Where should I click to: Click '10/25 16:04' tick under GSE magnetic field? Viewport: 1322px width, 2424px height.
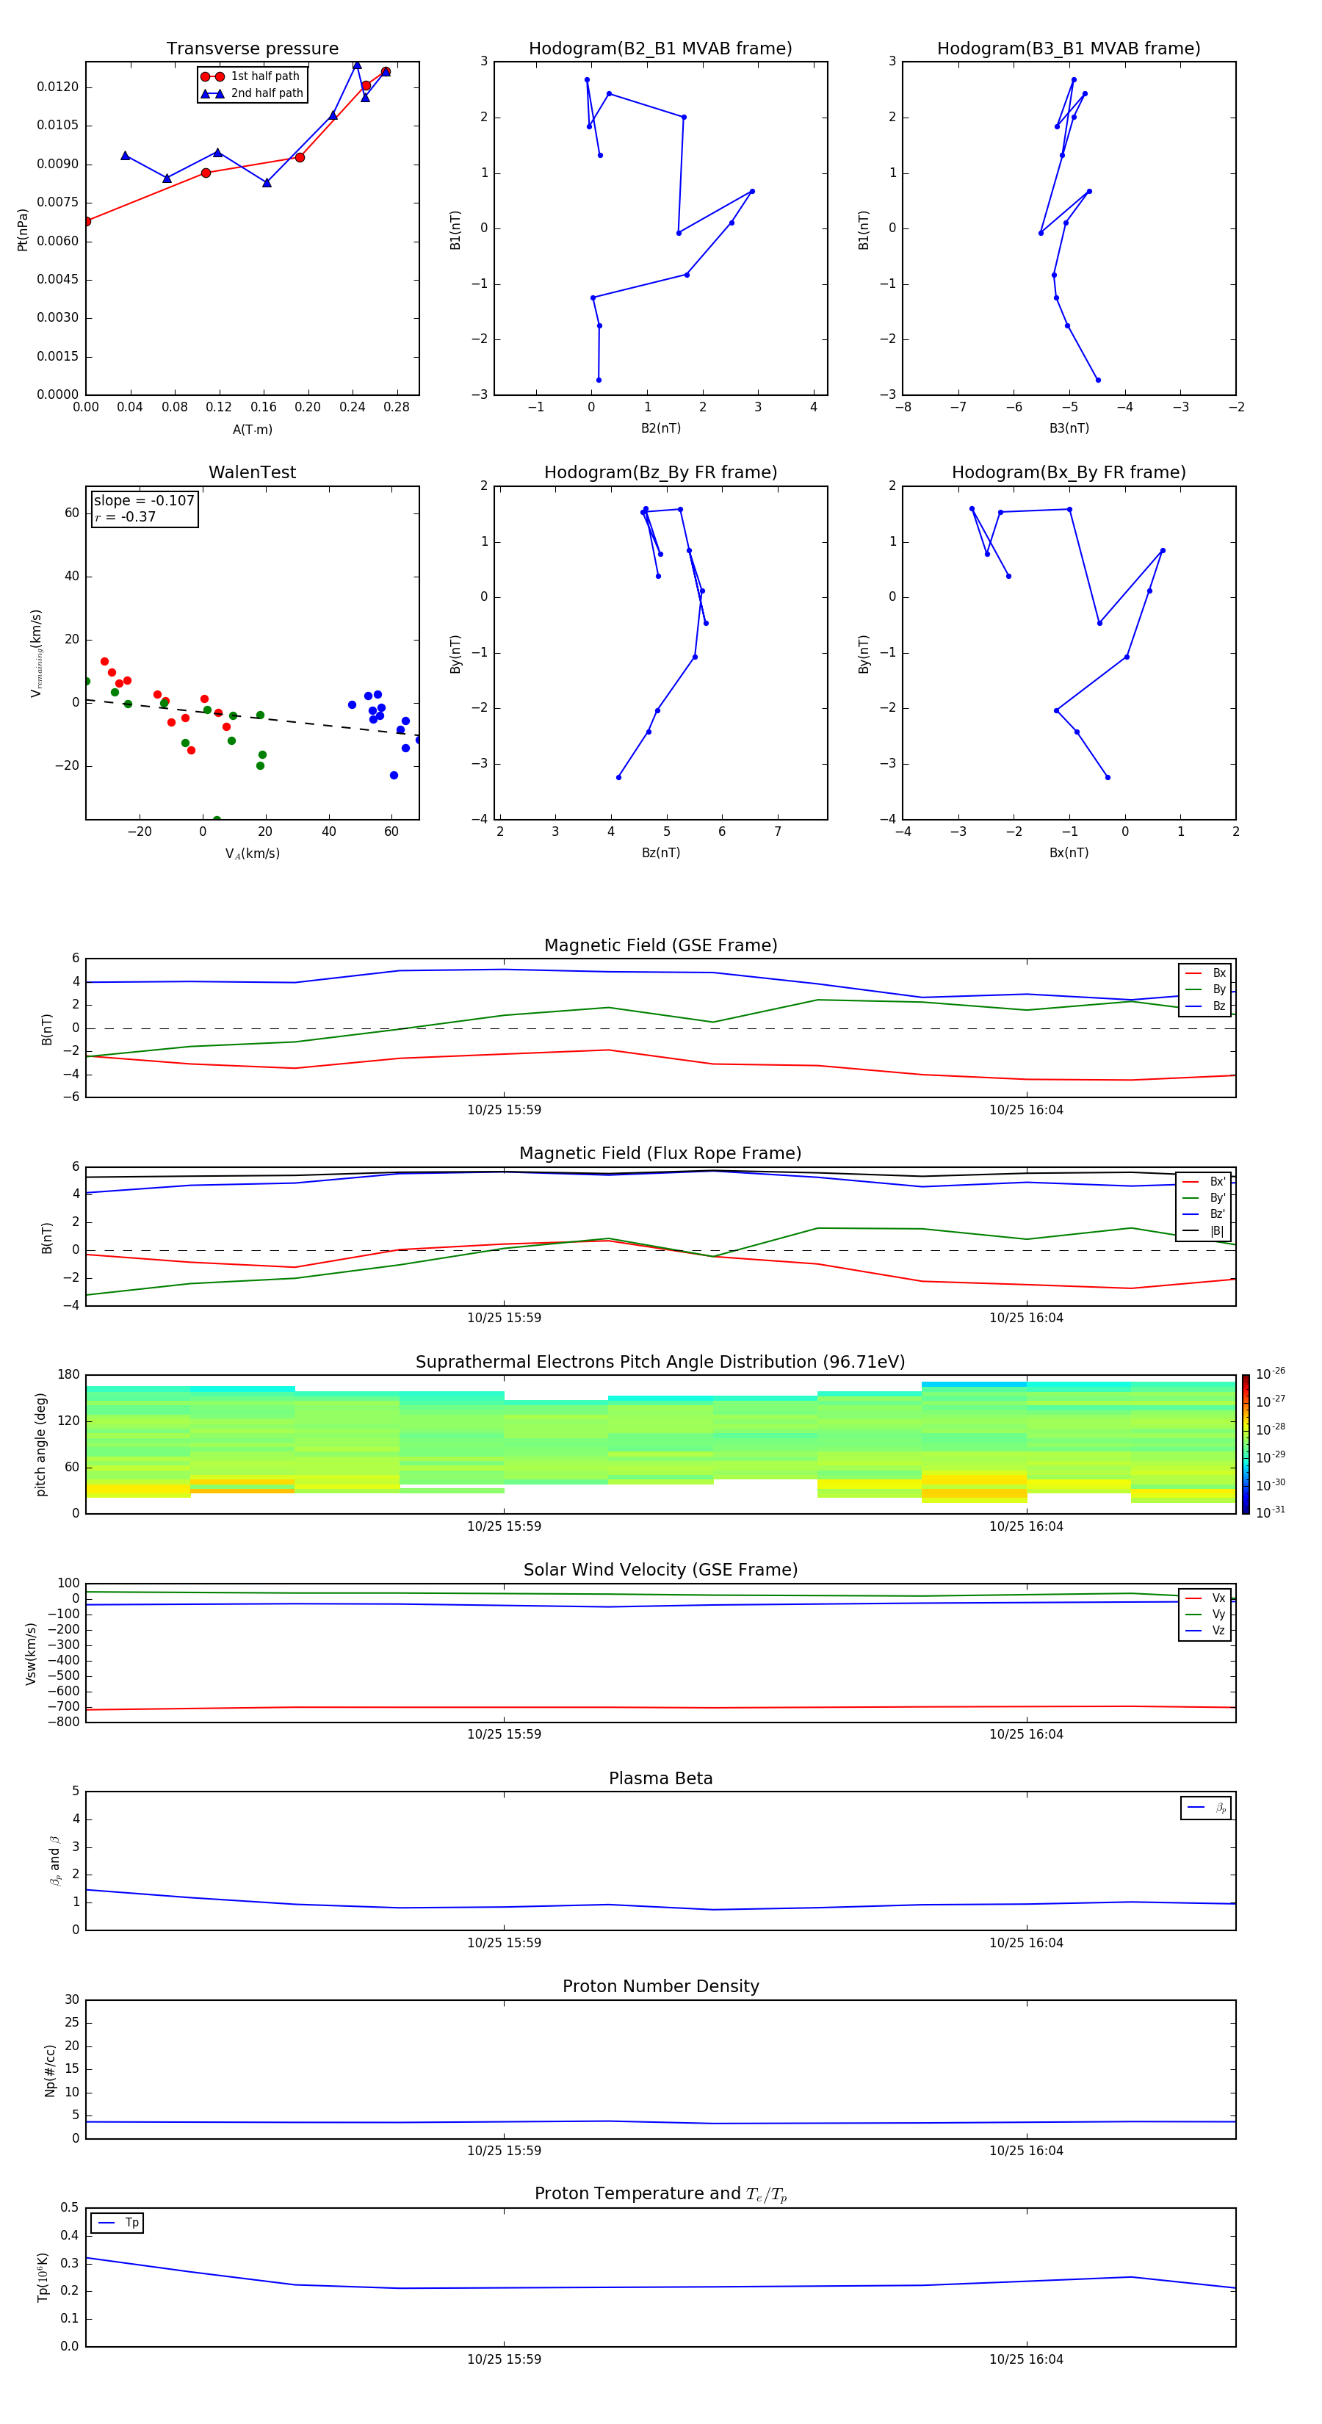(x=1025, y=1111)
